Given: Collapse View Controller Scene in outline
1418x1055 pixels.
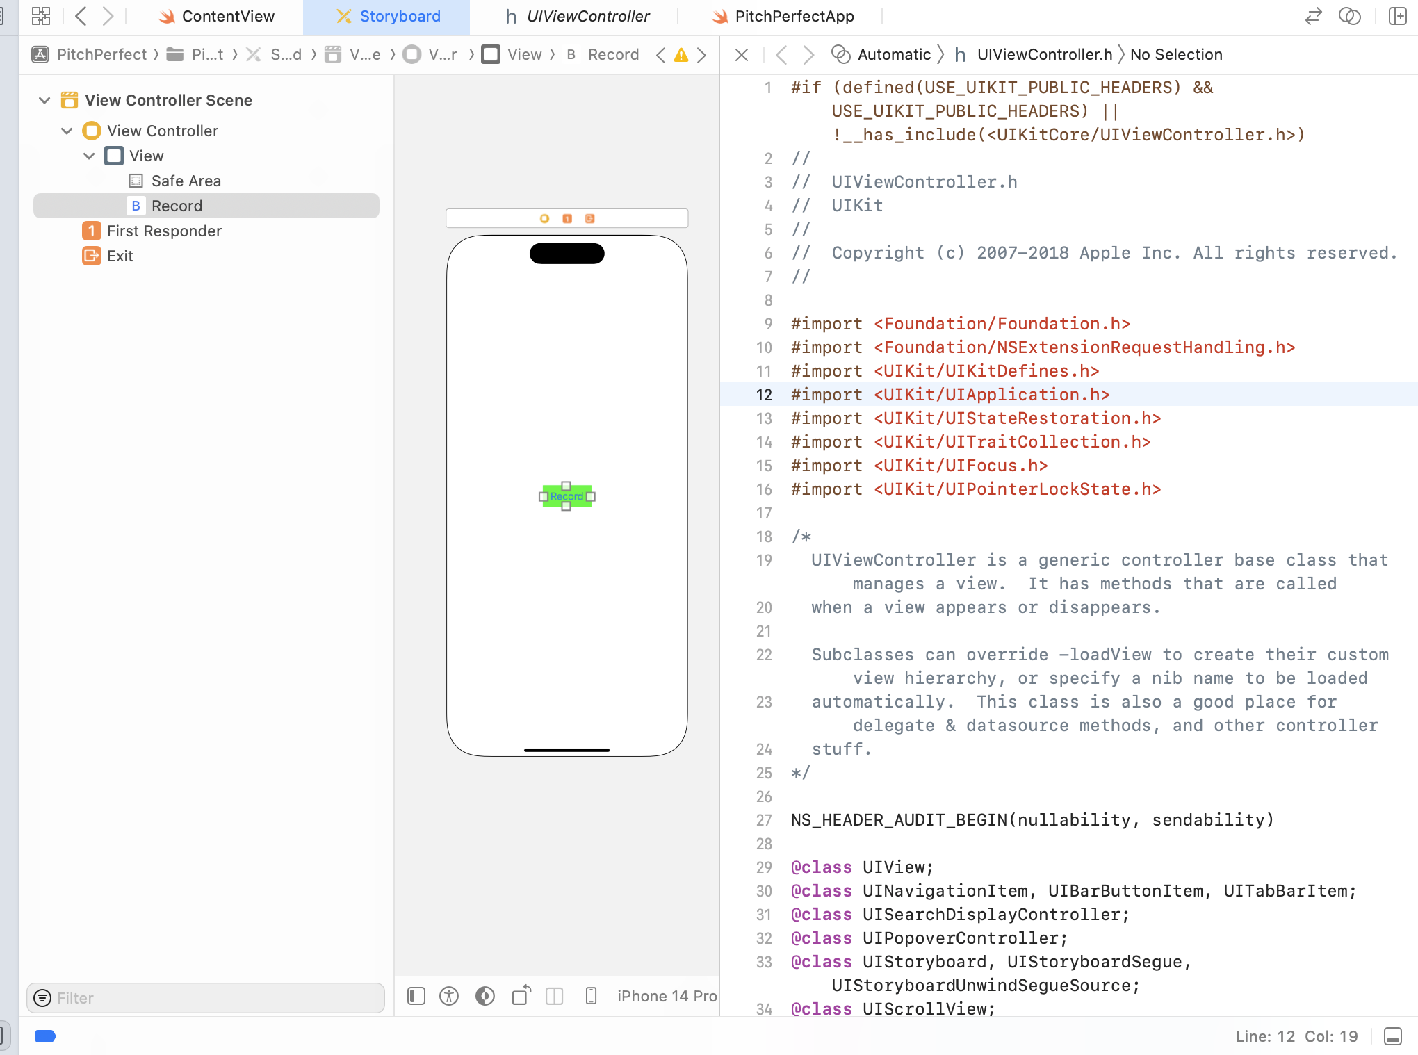Looking at the screenshot, I should coord(44,100).
